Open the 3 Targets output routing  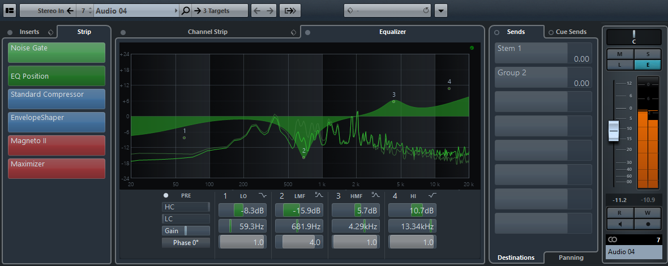tap(220, 11)
